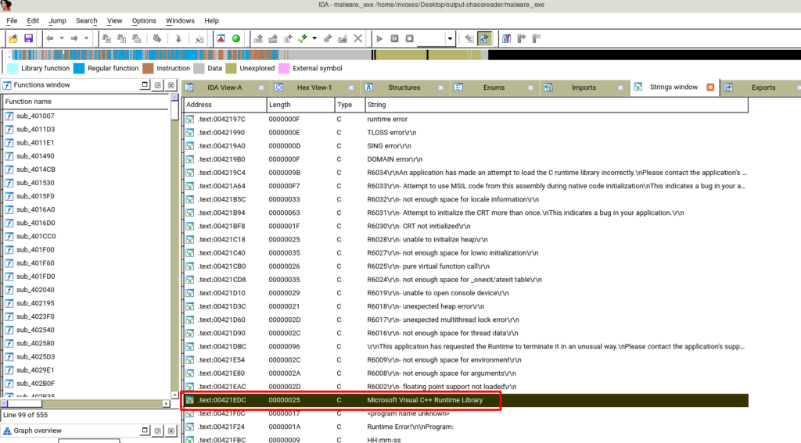Float the Graph overview panel
The height and width of the screenshot is (443, 801).
coord(158,430)
